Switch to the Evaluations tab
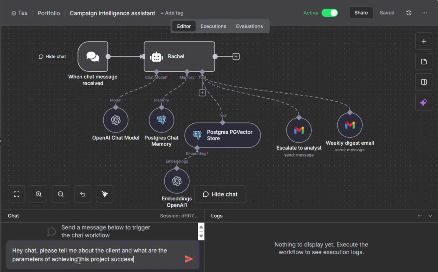The height and width of the screenshot is (272, 438). point(250,26)
